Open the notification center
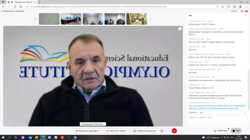 [x=246, y=138]
